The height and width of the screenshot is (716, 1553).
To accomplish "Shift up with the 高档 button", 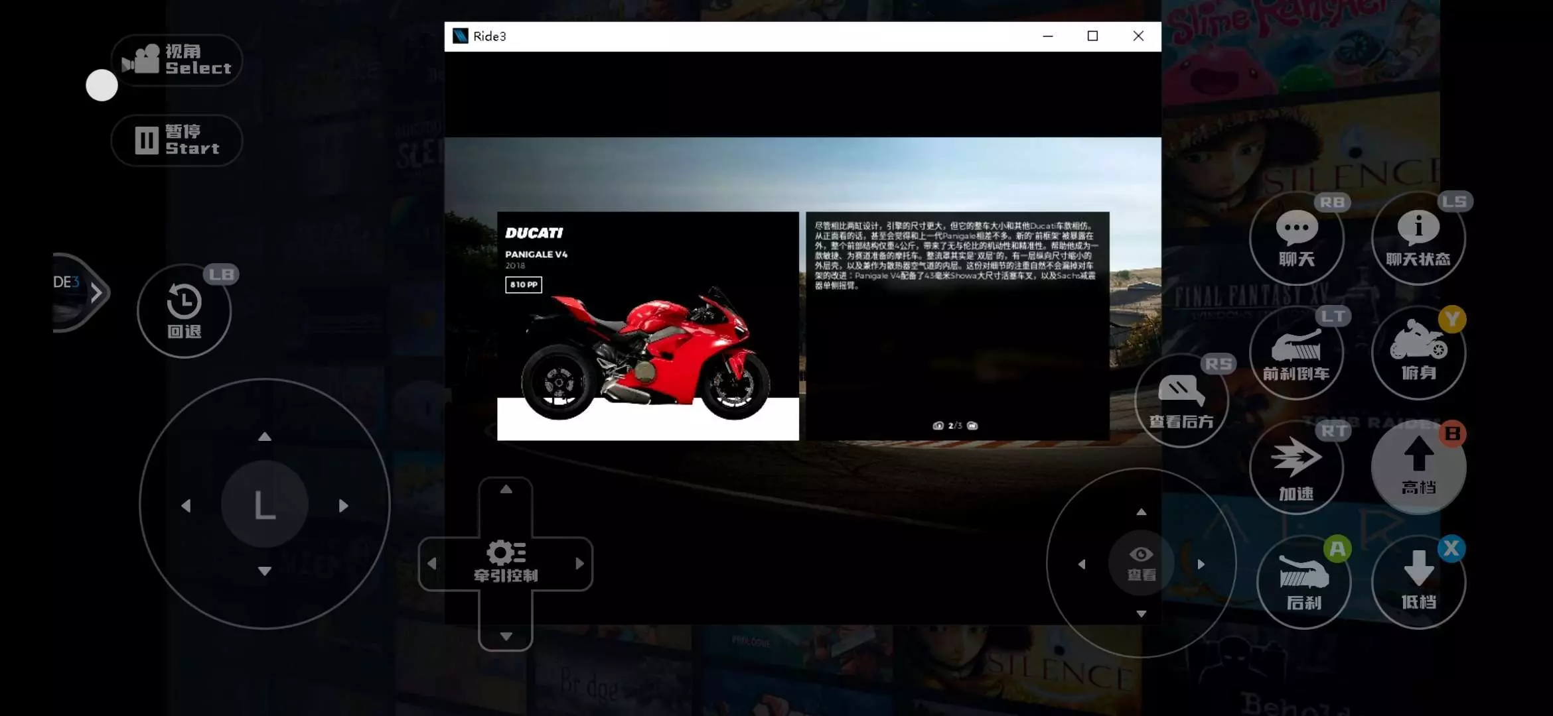I will pos(1418,467).
